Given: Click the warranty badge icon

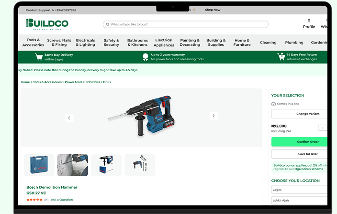Looking at the screenshot, I should coord(146,57).
